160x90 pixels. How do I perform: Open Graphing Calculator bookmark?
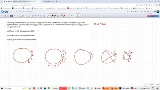pyautogui.click(x=49, y=8)
